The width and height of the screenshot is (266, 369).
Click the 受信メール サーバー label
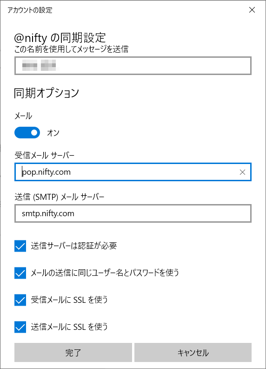45,155
